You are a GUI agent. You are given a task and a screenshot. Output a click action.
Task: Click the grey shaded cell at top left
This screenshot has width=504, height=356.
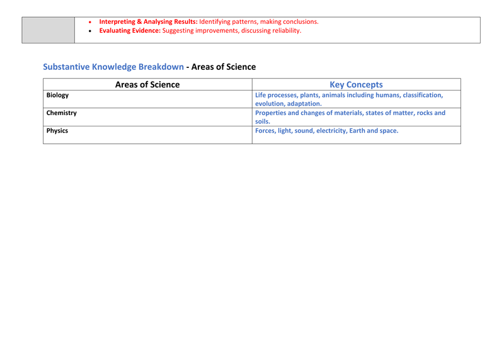pyautogui.click(x=48, y=30)
